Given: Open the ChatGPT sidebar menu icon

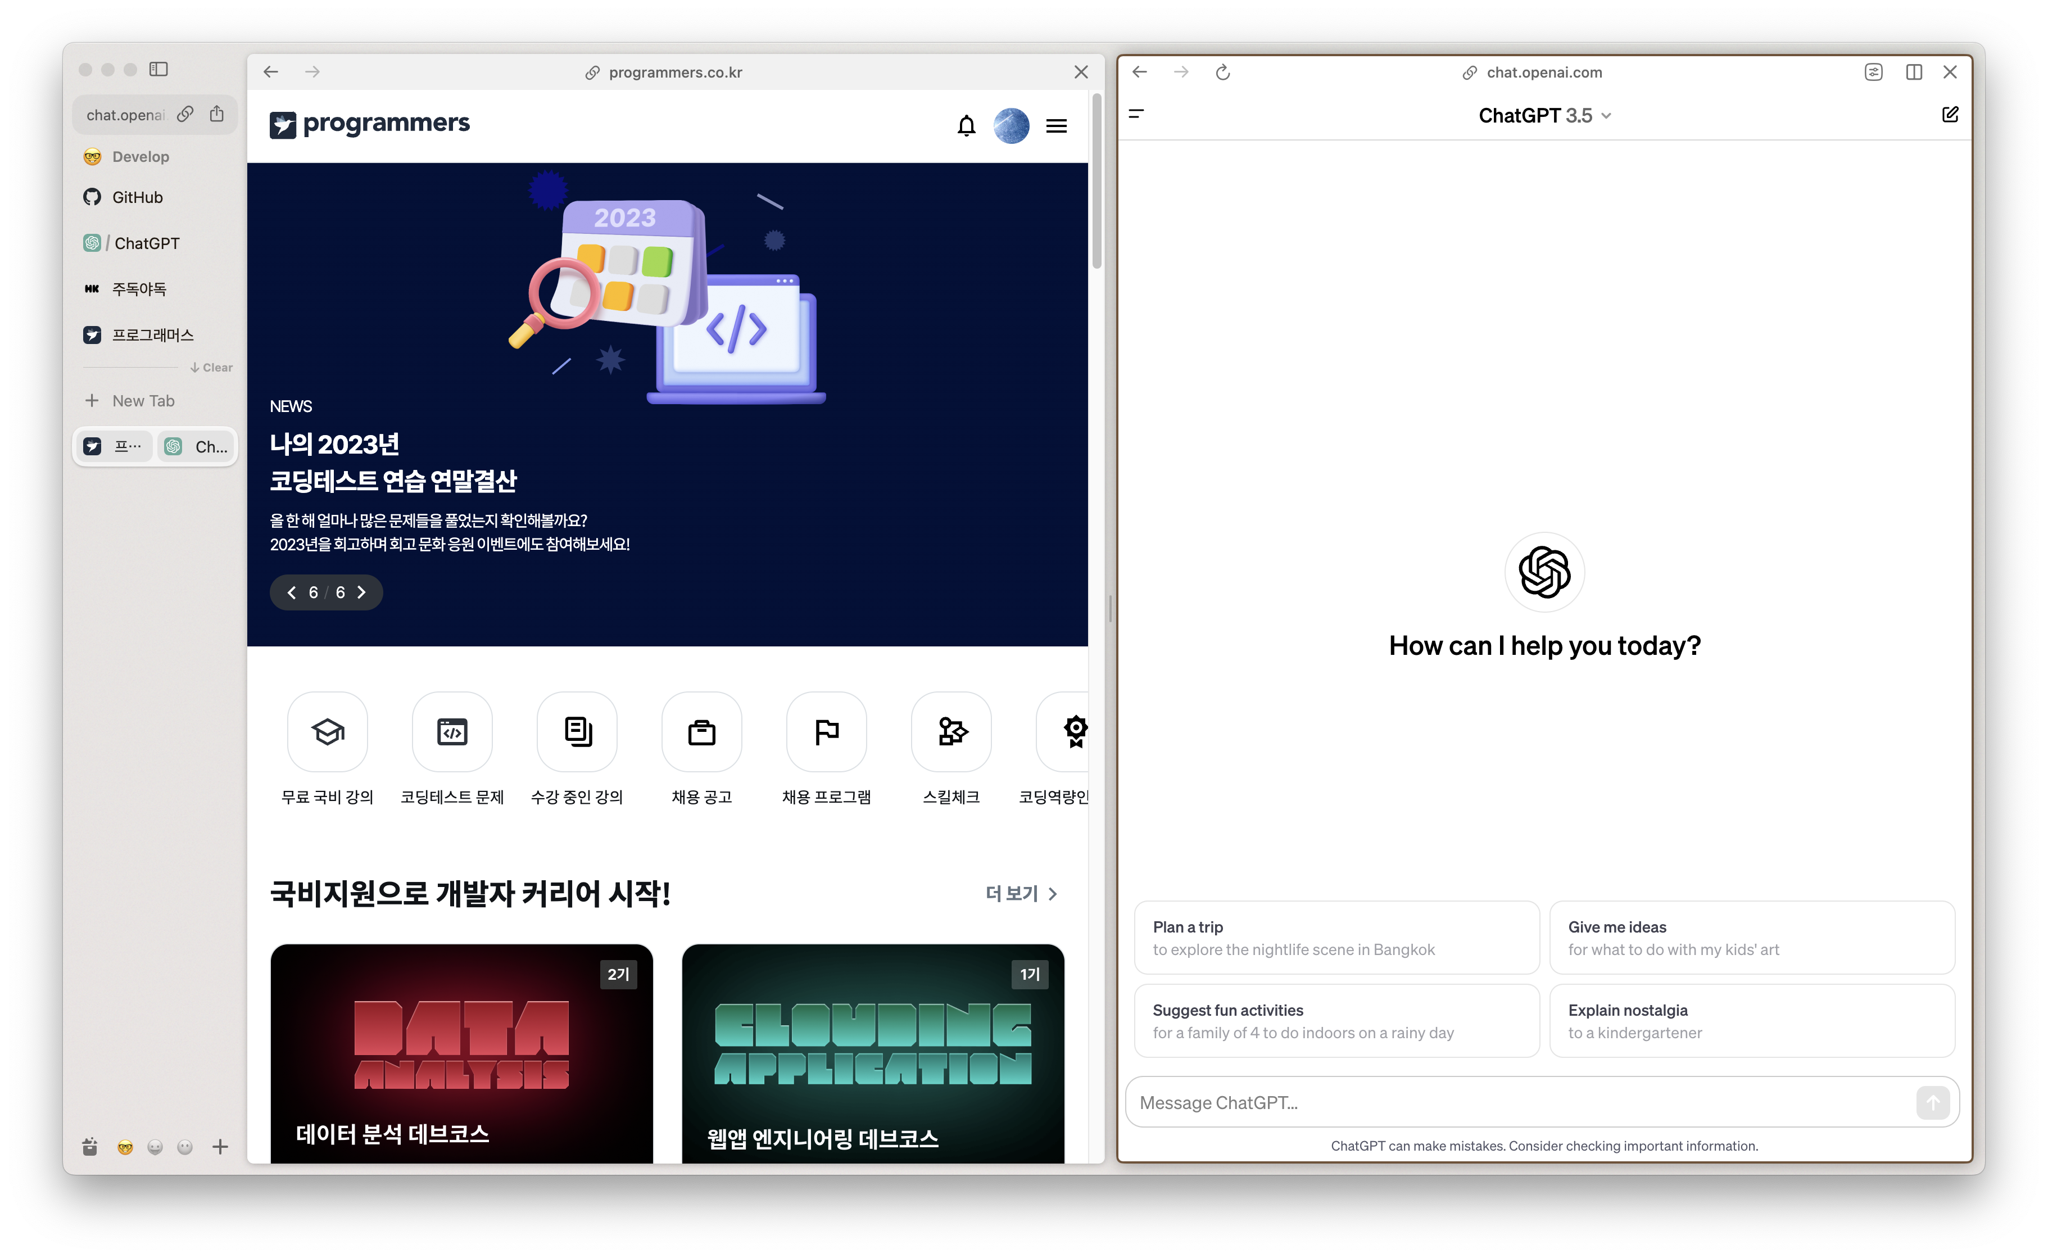Looking at the screenshot, I should 1137,114.
